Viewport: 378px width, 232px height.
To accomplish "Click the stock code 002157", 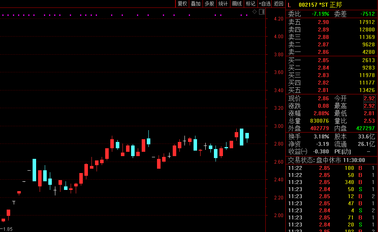I will click(x=308, y=5).
